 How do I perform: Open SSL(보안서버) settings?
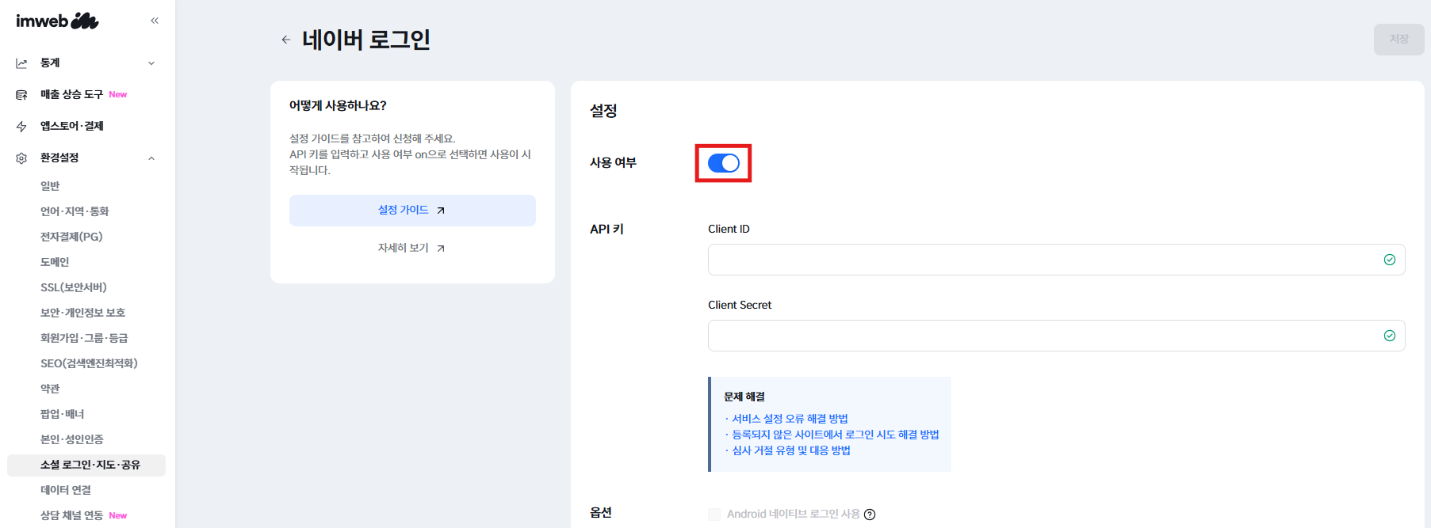tap(74, 287)
